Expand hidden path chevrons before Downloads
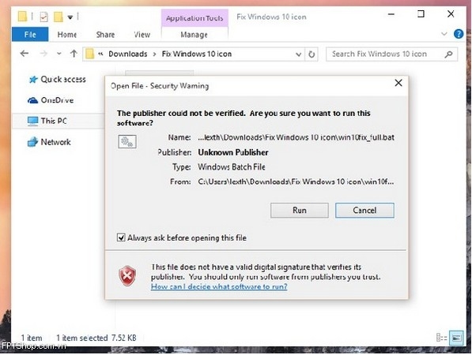The height and width of the screenshot is (355, 472). 101,54
